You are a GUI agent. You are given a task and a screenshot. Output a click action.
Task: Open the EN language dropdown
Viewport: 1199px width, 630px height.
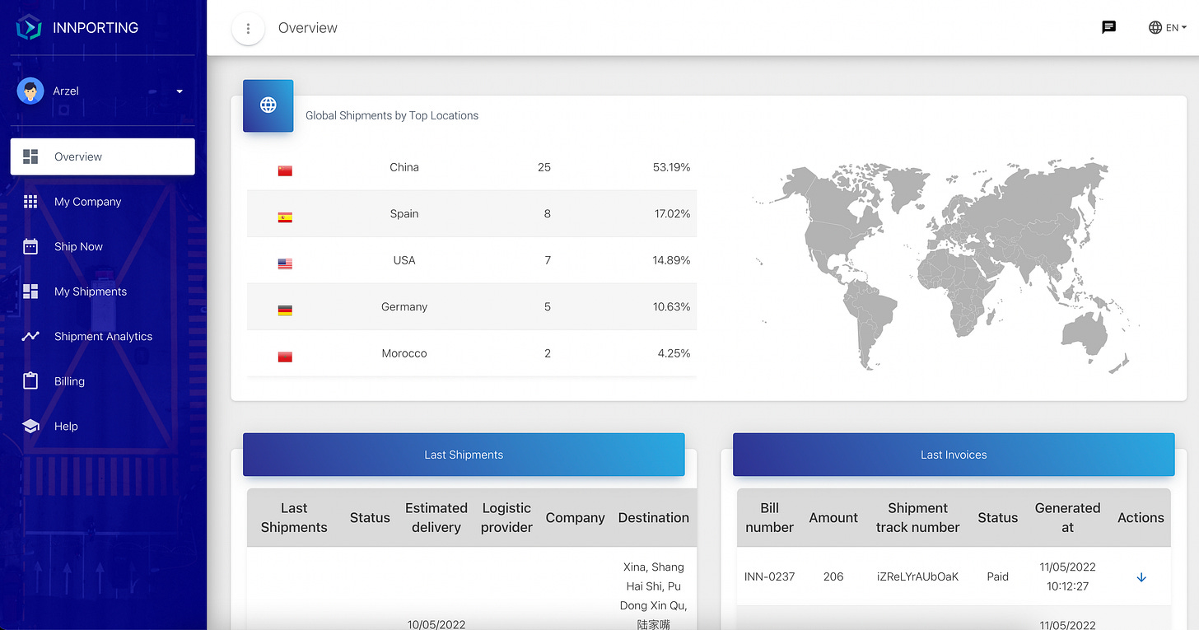(1168, 27)
